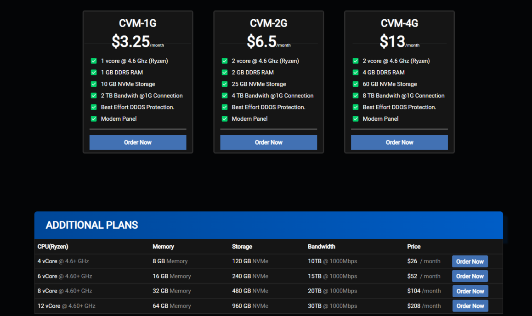Image resolution: width=532 pixels, height=316 pixels.
Task: Click checkmark beside 4 GB DDR5 RAM
Action: click(356, 73)
